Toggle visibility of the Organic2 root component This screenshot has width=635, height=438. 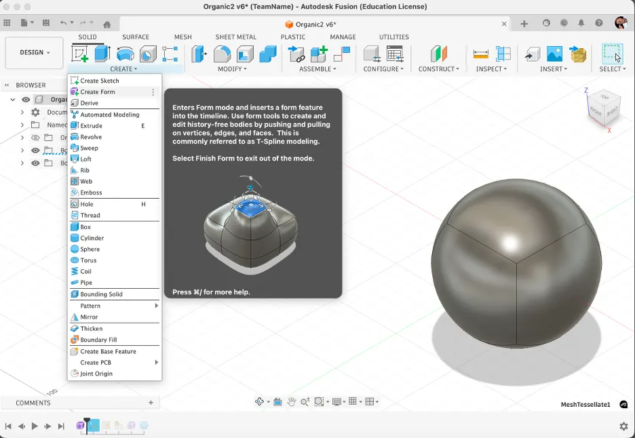coord(26,99)
